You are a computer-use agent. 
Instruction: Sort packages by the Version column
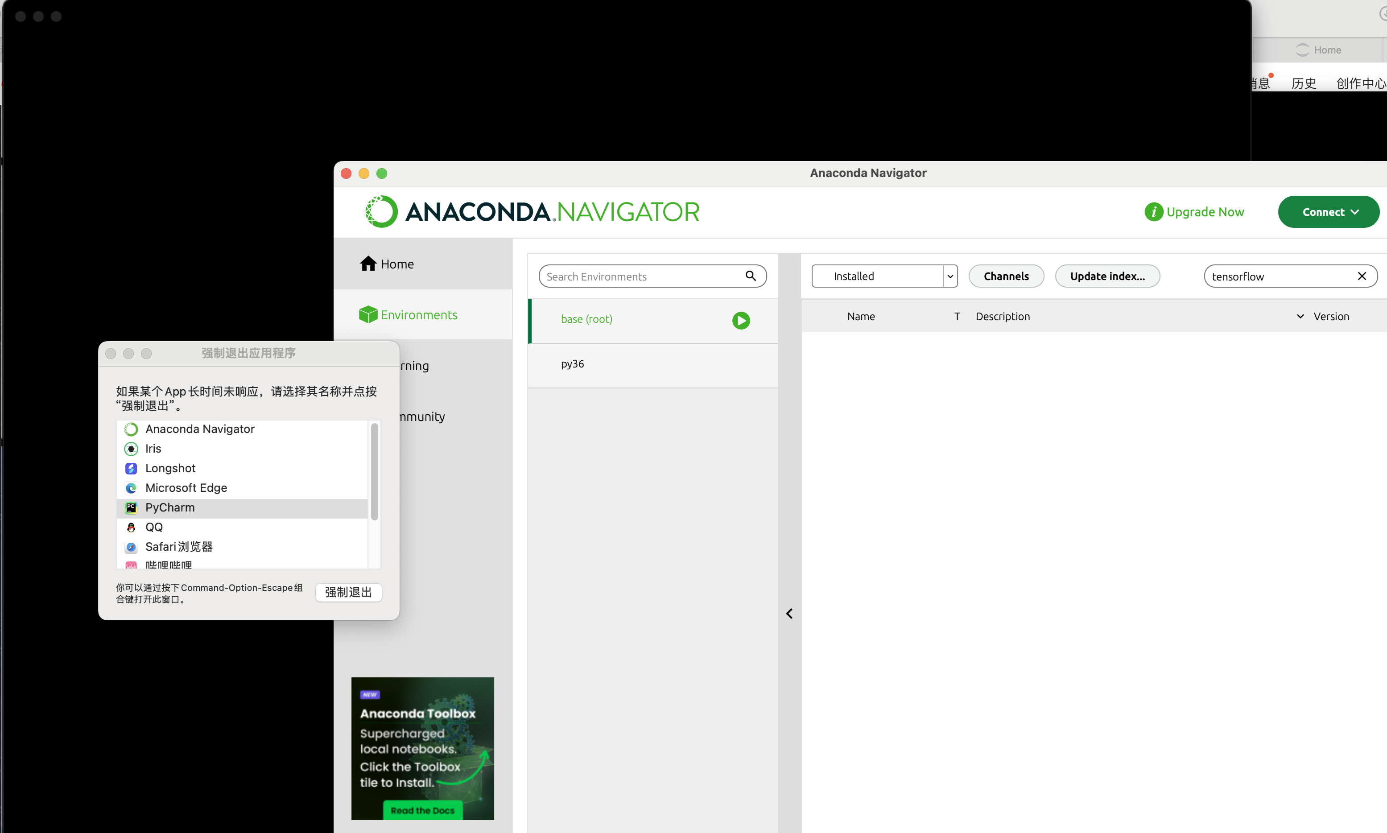pyautogui.click(x=1331, y=317)
